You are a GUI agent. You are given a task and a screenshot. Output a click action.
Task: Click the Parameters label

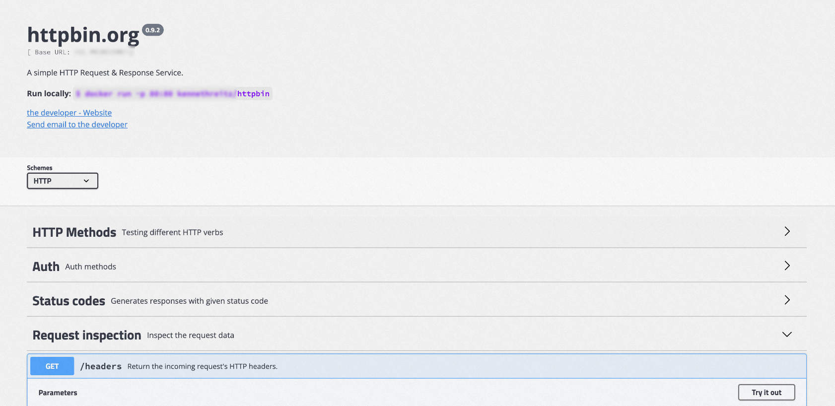click(x=58, y=393)
